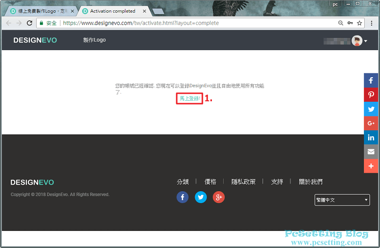This screenshot has height=248, width=380.
Task: Open the 隱私政策 footer link
Action: click(243, 182)
